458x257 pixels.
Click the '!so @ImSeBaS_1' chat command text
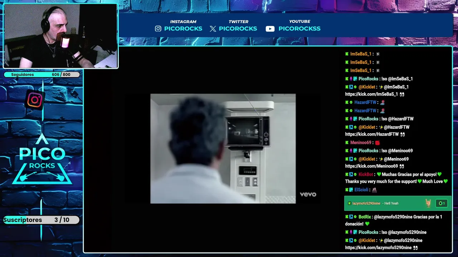pos(397,79)
